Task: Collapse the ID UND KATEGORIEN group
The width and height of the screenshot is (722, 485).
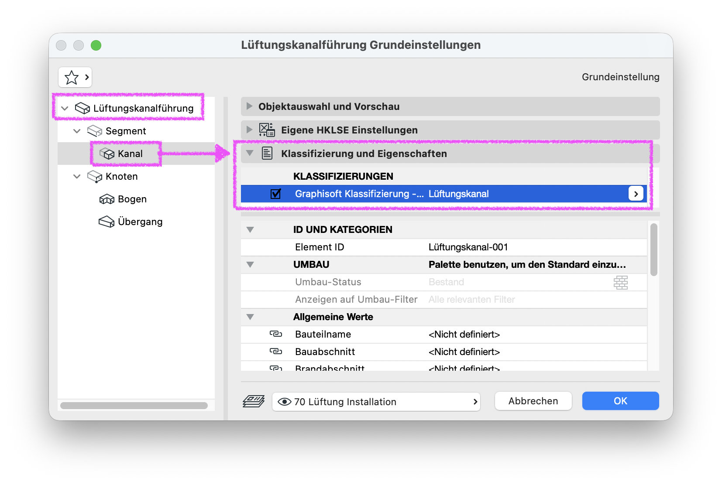Action: 250,229
